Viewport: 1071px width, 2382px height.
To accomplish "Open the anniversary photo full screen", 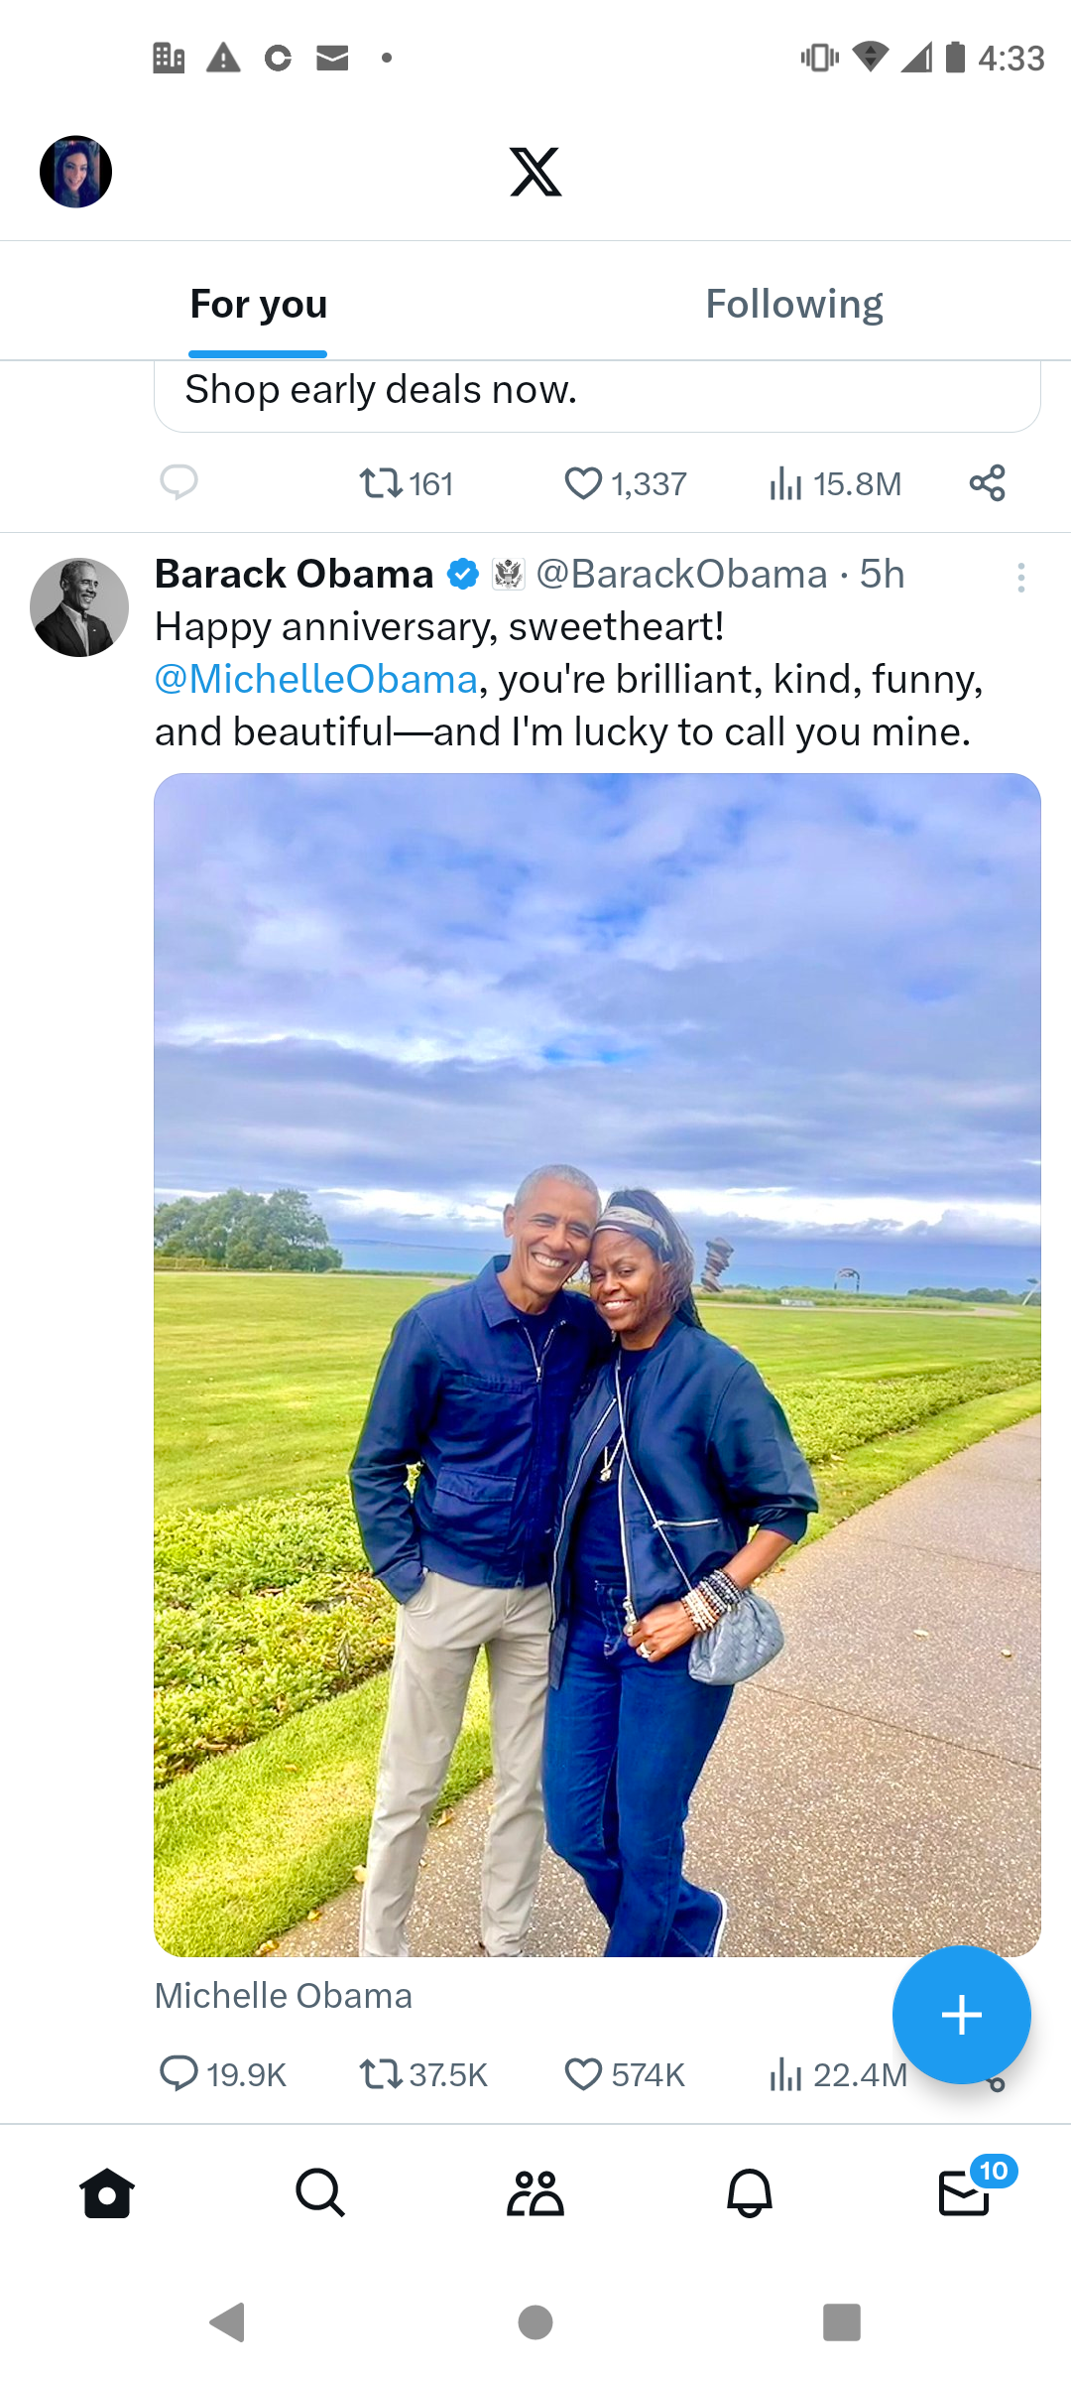I will tap(597, 1365).
